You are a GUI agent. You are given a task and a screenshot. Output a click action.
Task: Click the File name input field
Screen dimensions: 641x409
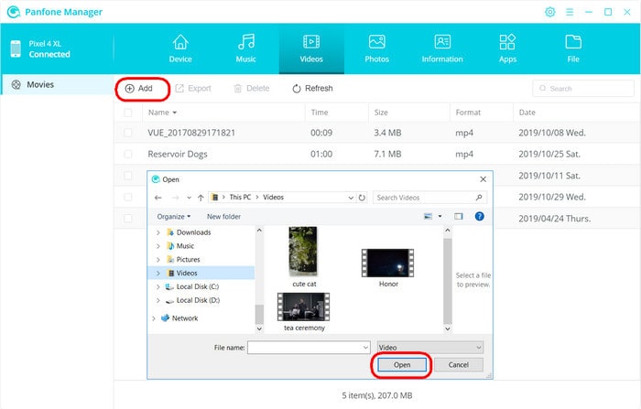click(x=309, y=348)
